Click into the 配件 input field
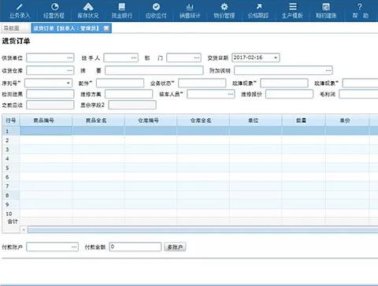378x286 pixels. coord(120,84)
